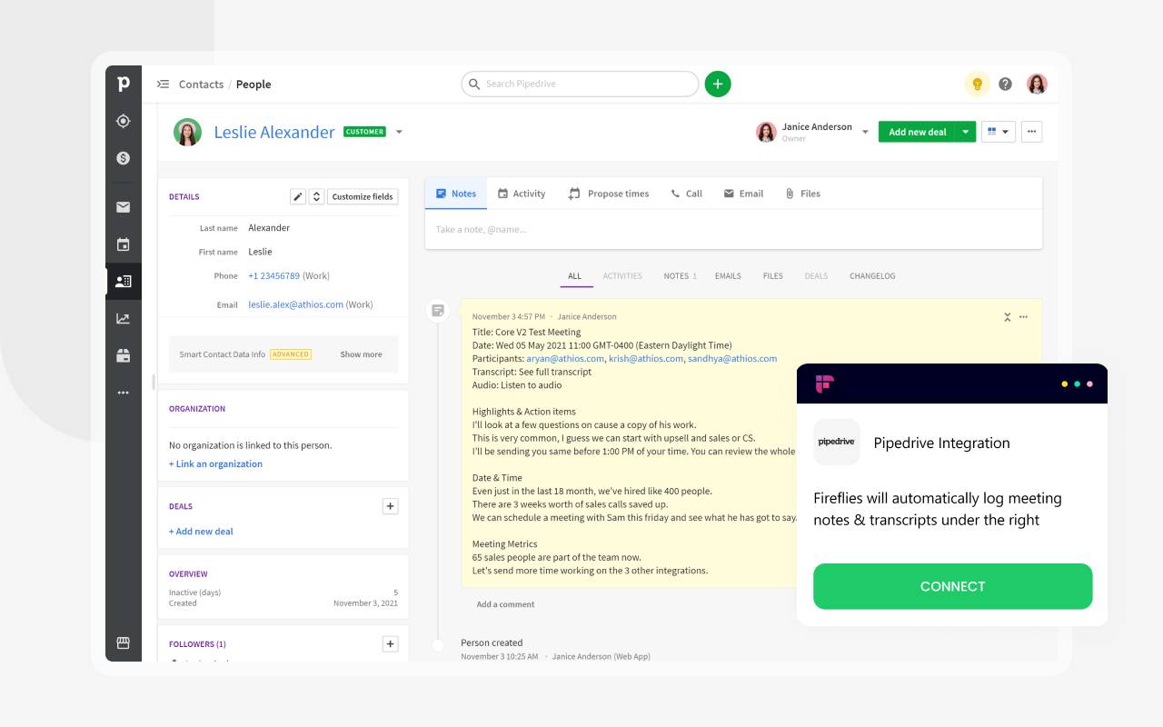Open the Mail section from the sidebar
The width and height of the screenshot is (1163, 727).
click(x=124, y=206)
